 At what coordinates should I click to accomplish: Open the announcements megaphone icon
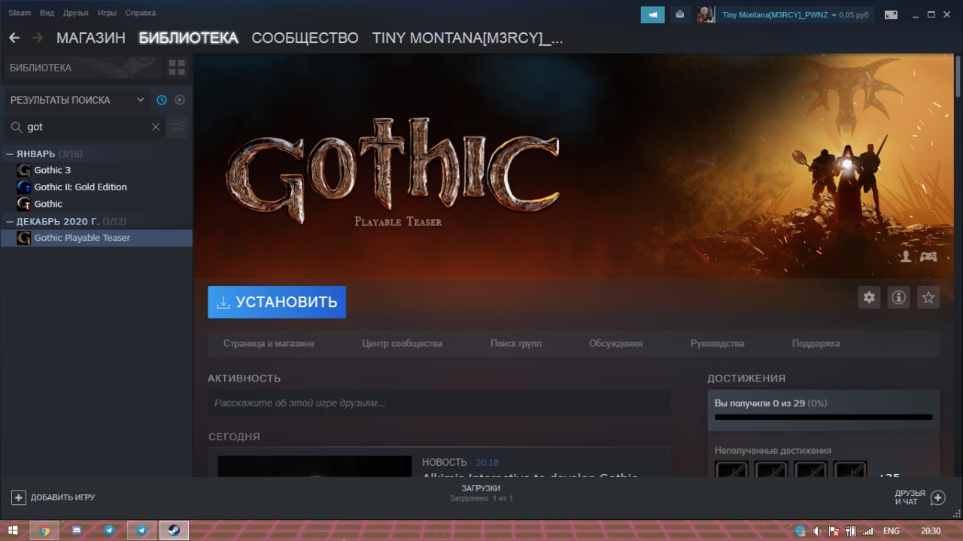[x=652, y=14]
